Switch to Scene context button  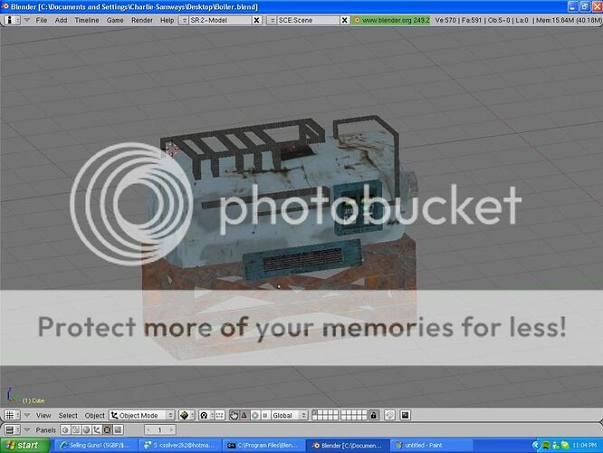(x=118, y=429)
